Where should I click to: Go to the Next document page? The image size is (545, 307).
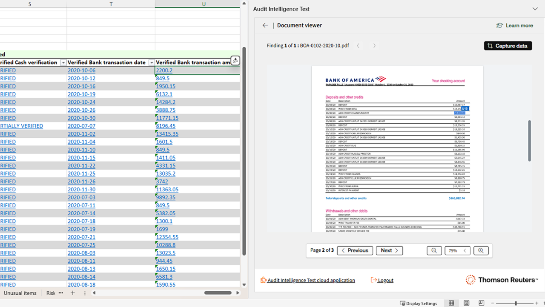point(389,250)
